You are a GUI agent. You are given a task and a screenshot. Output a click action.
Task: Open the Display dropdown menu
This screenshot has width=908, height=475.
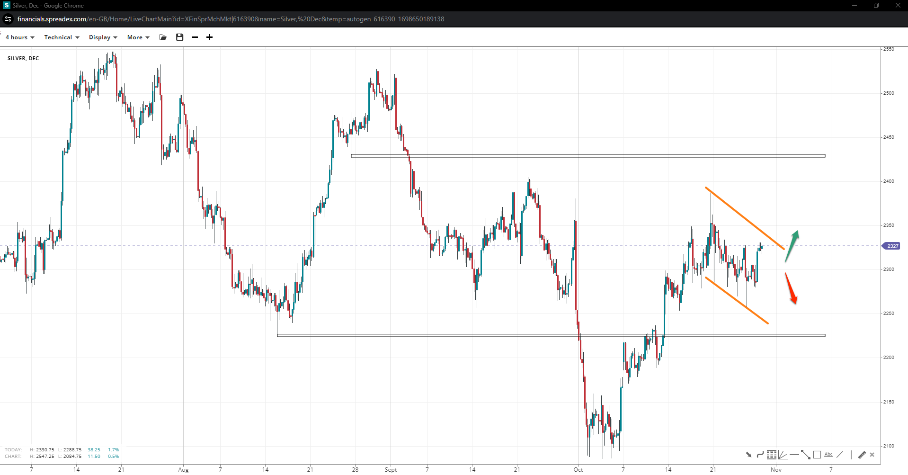pos(103,37)
